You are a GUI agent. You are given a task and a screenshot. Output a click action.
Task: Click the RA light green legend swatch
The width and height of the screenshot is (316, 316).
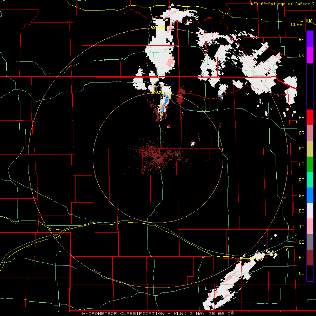[310, 179]
